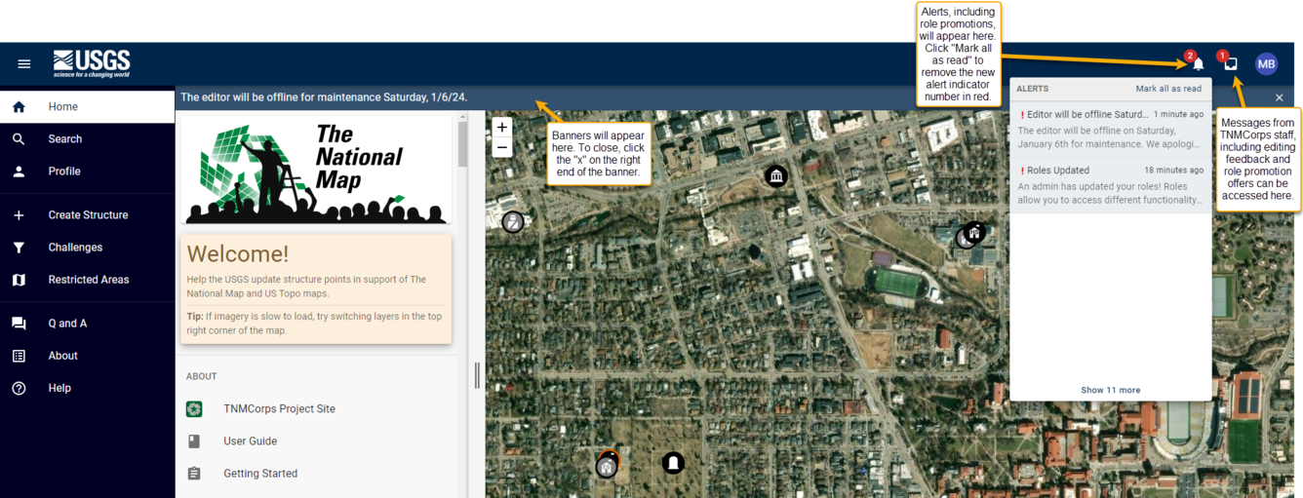The image size is (1303, 498).
Task: Click the Home icon in sidebar
Action: 19,107
